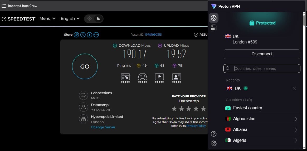Click the Change Server link
The height and width of the screenshot is (151, 307).
(103, 127)
